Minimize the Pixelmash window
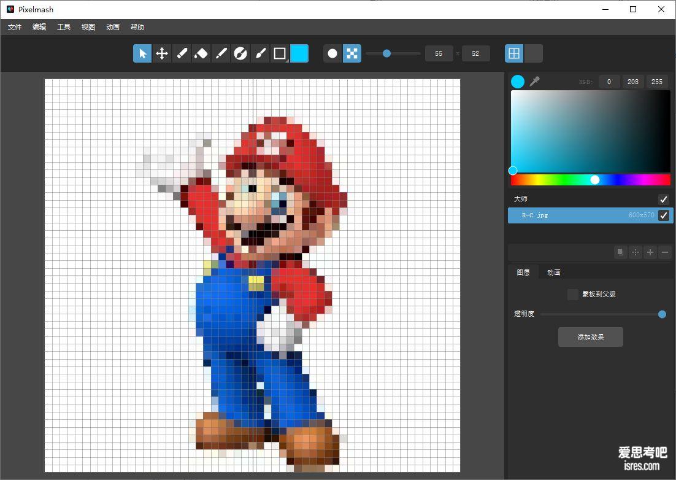 [x=605, y=9]
